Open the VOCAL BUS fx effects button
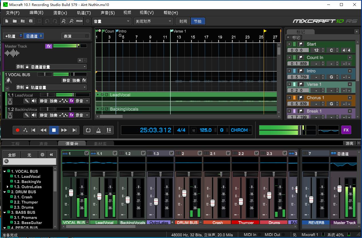This screenshot has height=238, width=362. click(84, 80)
